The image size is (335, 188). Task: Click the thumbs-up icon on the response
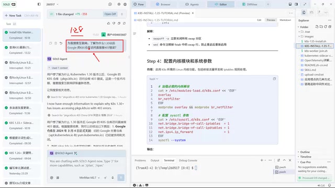point(108,23)
